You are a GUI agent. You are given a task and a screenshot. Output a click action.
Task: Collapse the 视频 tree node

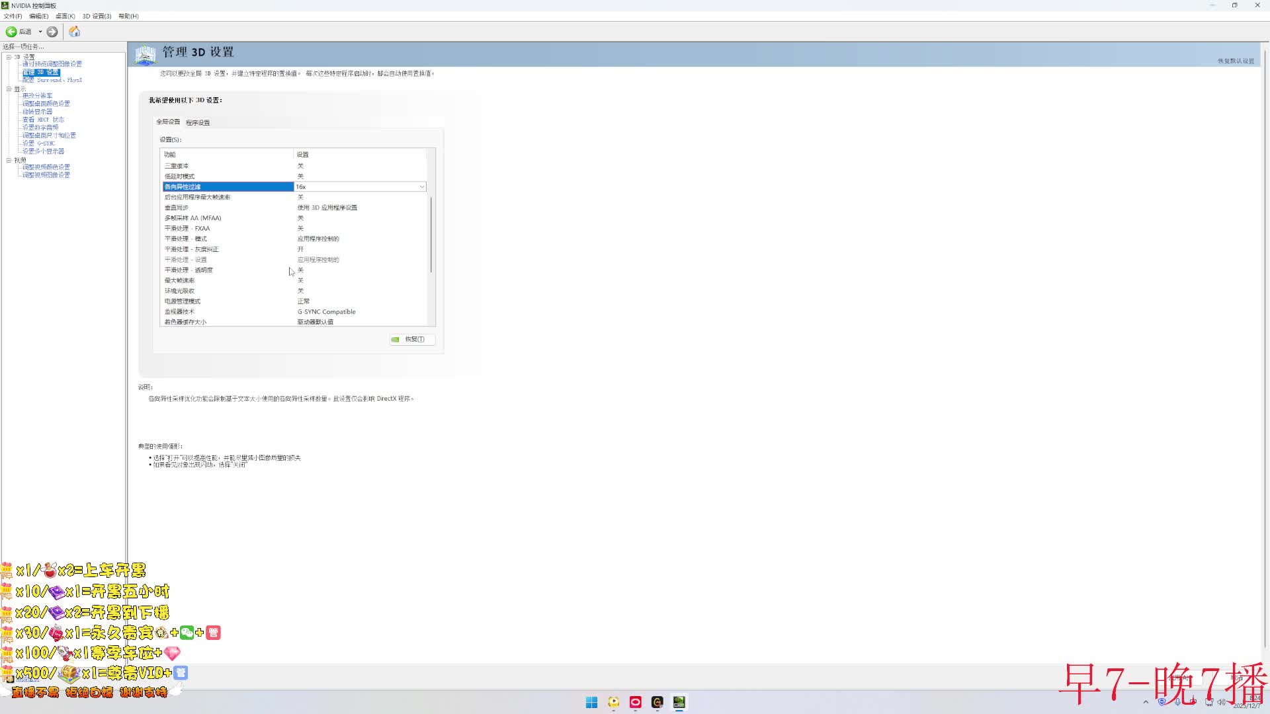coord(9,160)
